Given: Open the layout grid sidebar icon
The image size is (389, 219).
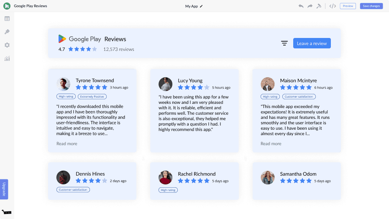Looking at the screenshot, I should click(x=7, y=18).
